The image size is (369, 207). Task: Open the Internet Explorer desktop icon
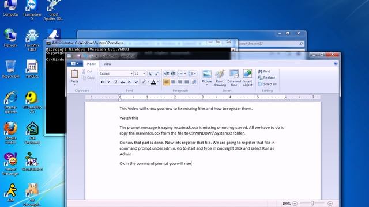[x=10, y=102]
